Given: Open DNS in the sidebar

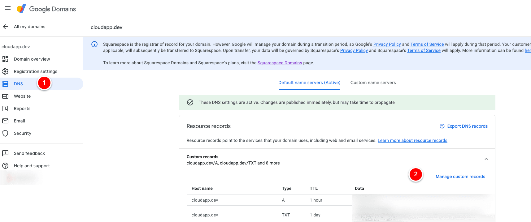Looking at the screenshot, I should click(18, 84).
